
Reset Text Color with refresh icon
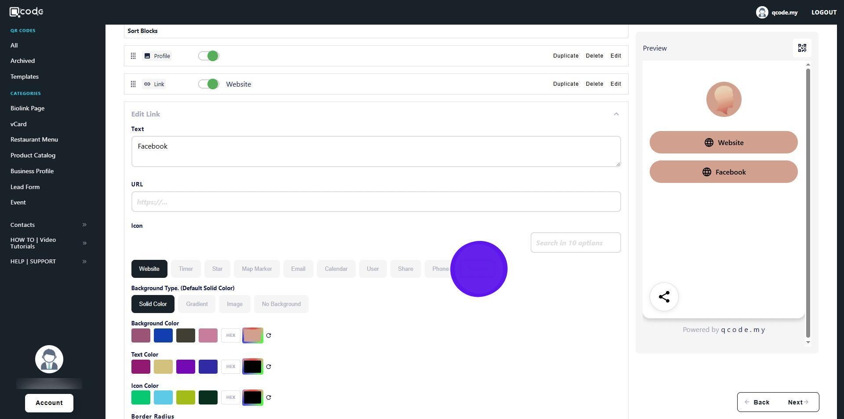pos(269,367)
